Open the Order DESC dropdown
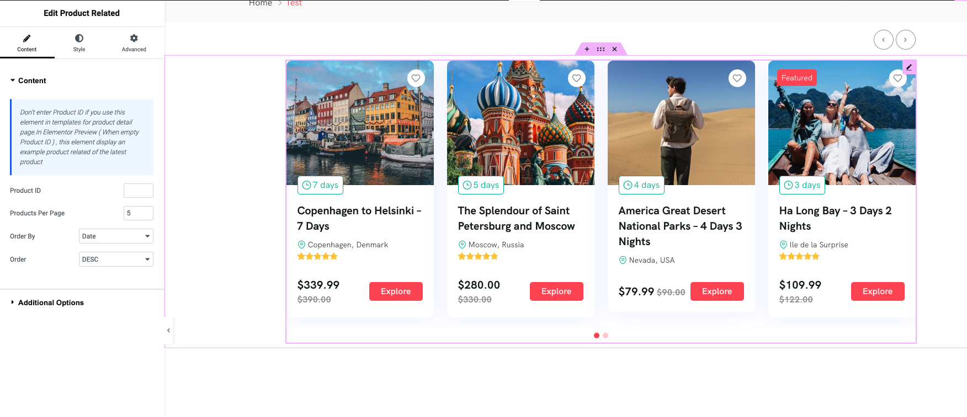This screenshot has width=967, height=417. 116,259
